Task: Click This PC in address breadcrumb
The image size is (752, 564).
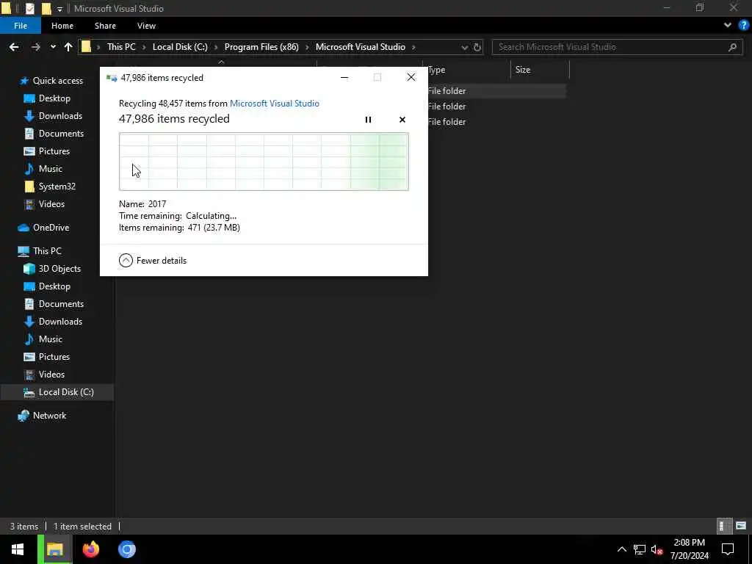Action: click(x=121, y=47)
